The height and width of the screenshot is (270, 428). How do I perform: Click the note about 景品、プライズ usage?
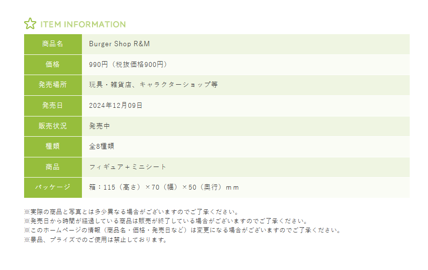coord(95,240)
